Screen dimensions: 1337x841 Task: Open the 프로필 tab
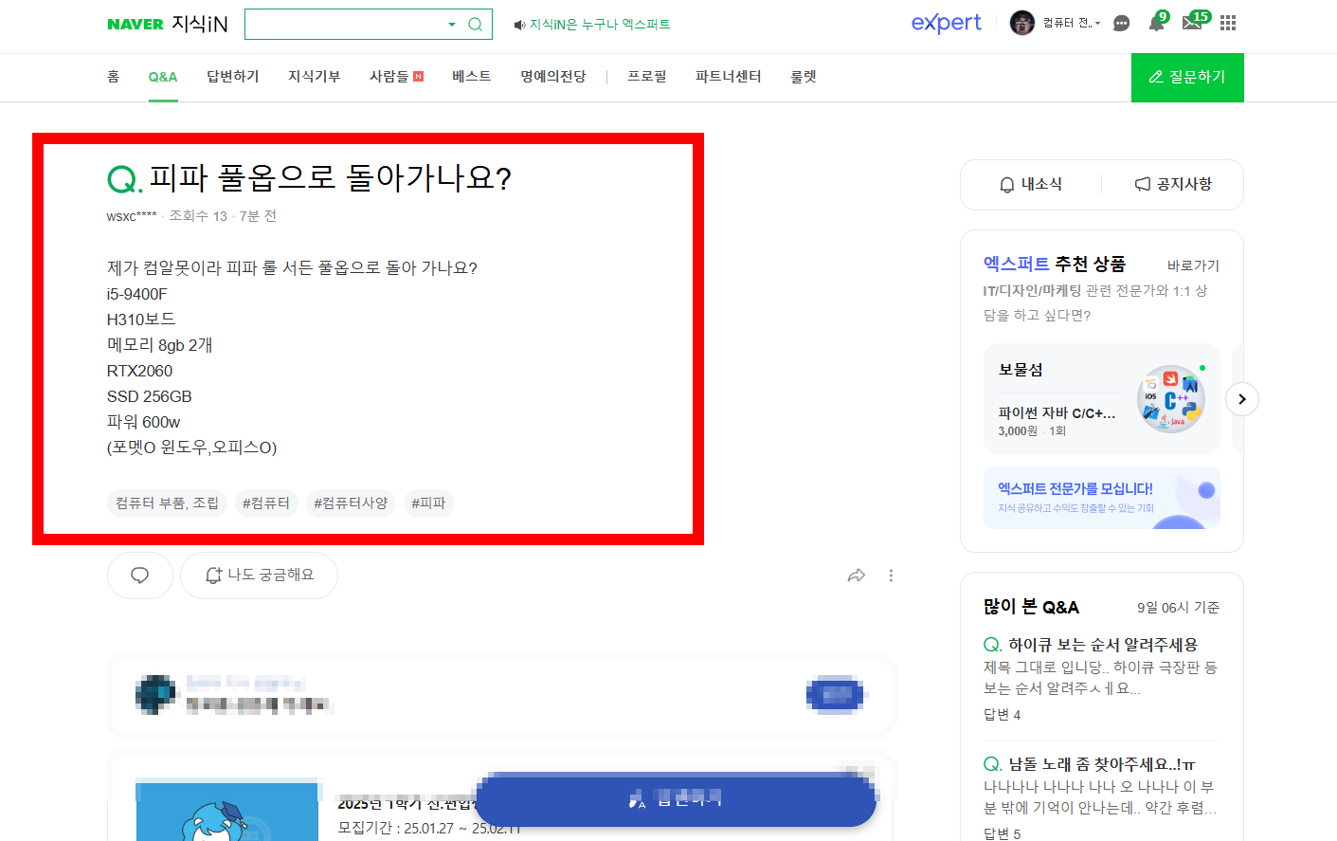[647, 77]
